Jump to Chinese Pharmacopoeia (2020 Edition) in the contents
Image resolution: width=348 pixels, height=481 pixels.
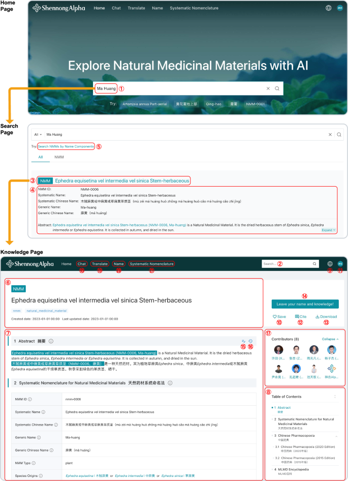click(x=307, y=447)
